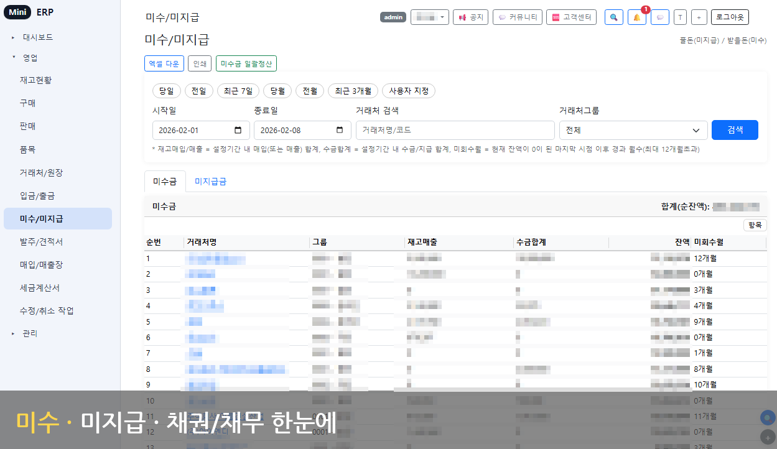Select the 사용자 지정 date preset
Viewport: 777px width, 449px height.
pos(409,91)
